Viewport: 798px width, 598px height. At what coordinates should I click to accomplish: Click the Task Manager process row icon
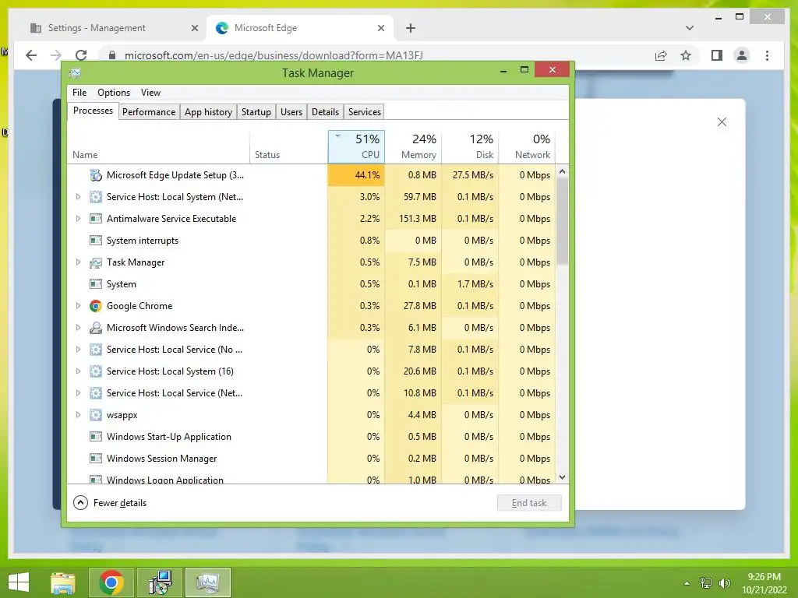96,262
